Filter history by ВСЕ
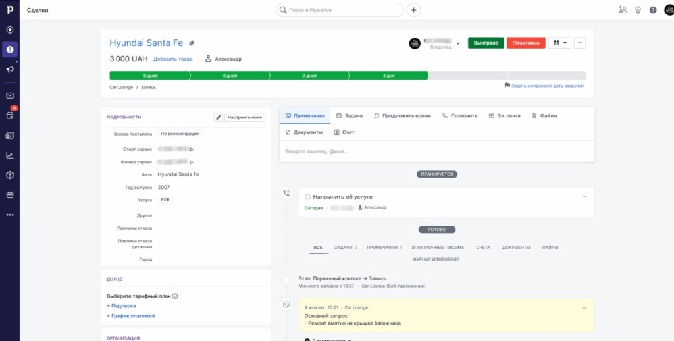Viewport: 674px width, 341px height. (x=318, y=248)
